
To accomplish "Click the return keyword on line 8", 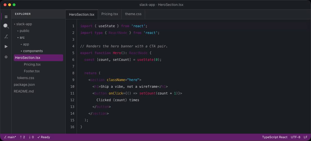I will (x=90, y=73).
